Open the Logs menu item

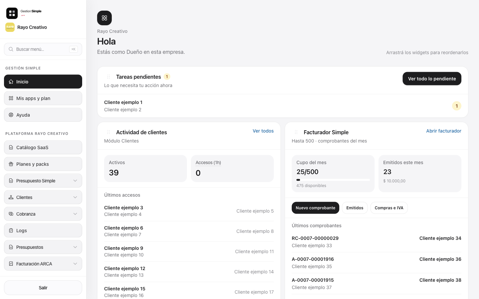[43, 231]
